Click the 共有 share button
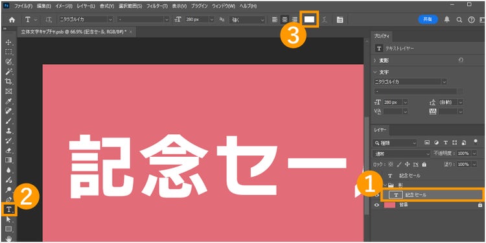The height and width of the screenshot is (243, 486). click(428, 19)
